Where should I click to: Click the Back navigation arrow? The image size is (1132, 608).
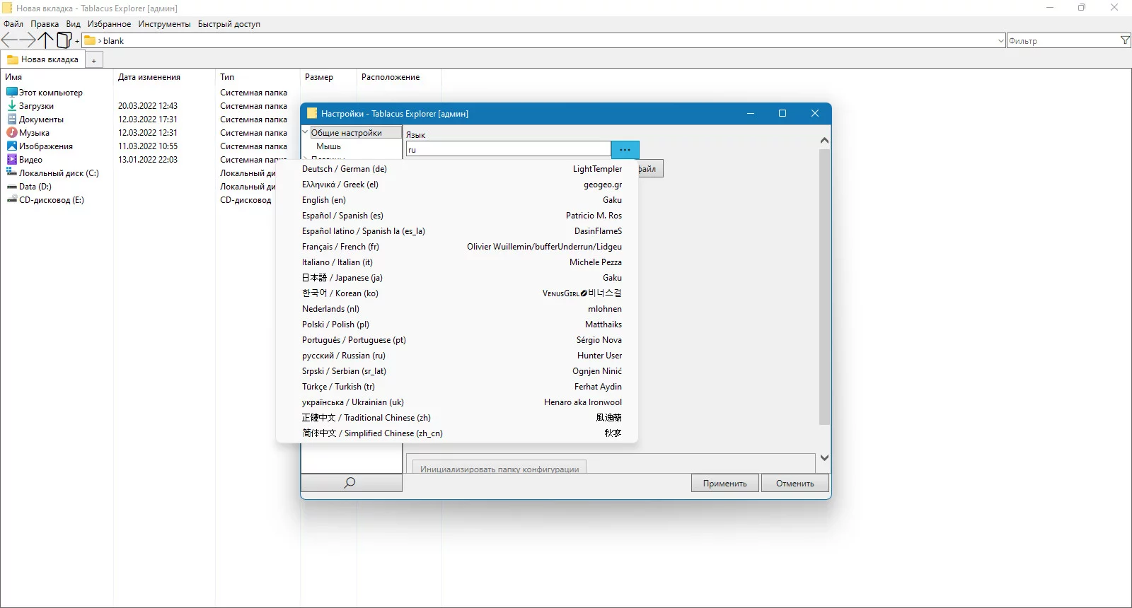[9, 40]
